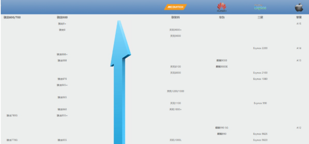The height and width of the screenshot is (144, 309).
Task: Click the Samsung Exynos logo
Action: coord(260,7)
